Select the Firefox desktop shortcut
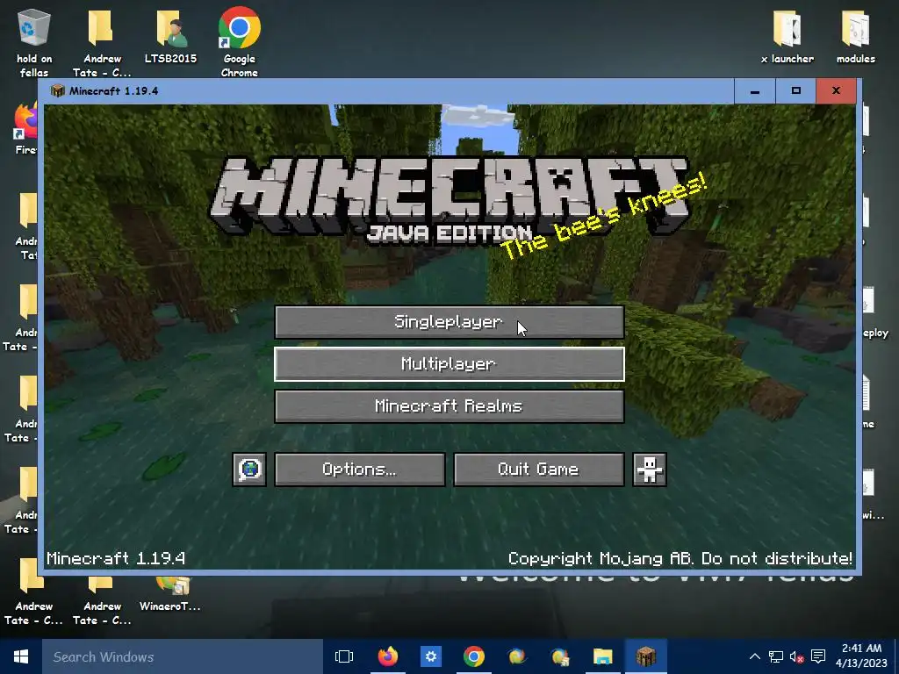 point(25,129)
